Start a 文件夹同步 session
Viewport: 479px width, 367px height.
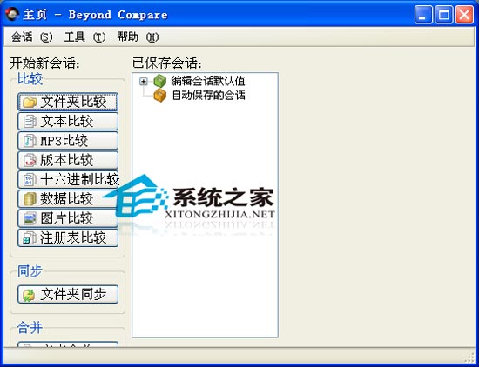click(68, 295)
